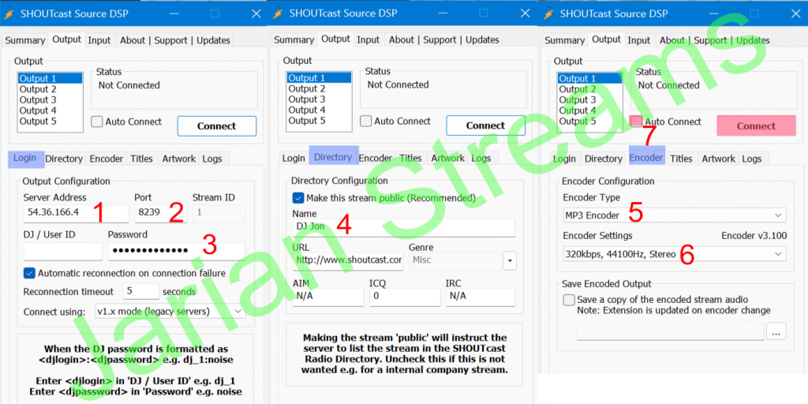This screenshot has width=808, height=404.
Task: Click the URL field with shoutcast.com address
Action: click(347, 260)
